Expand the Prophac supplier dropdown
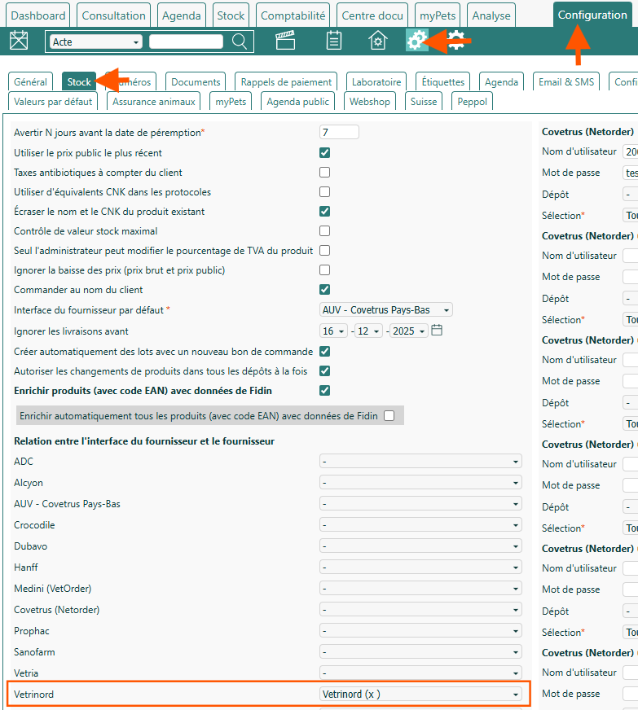Screen dimensions: 638x710 tap(420, 631)
